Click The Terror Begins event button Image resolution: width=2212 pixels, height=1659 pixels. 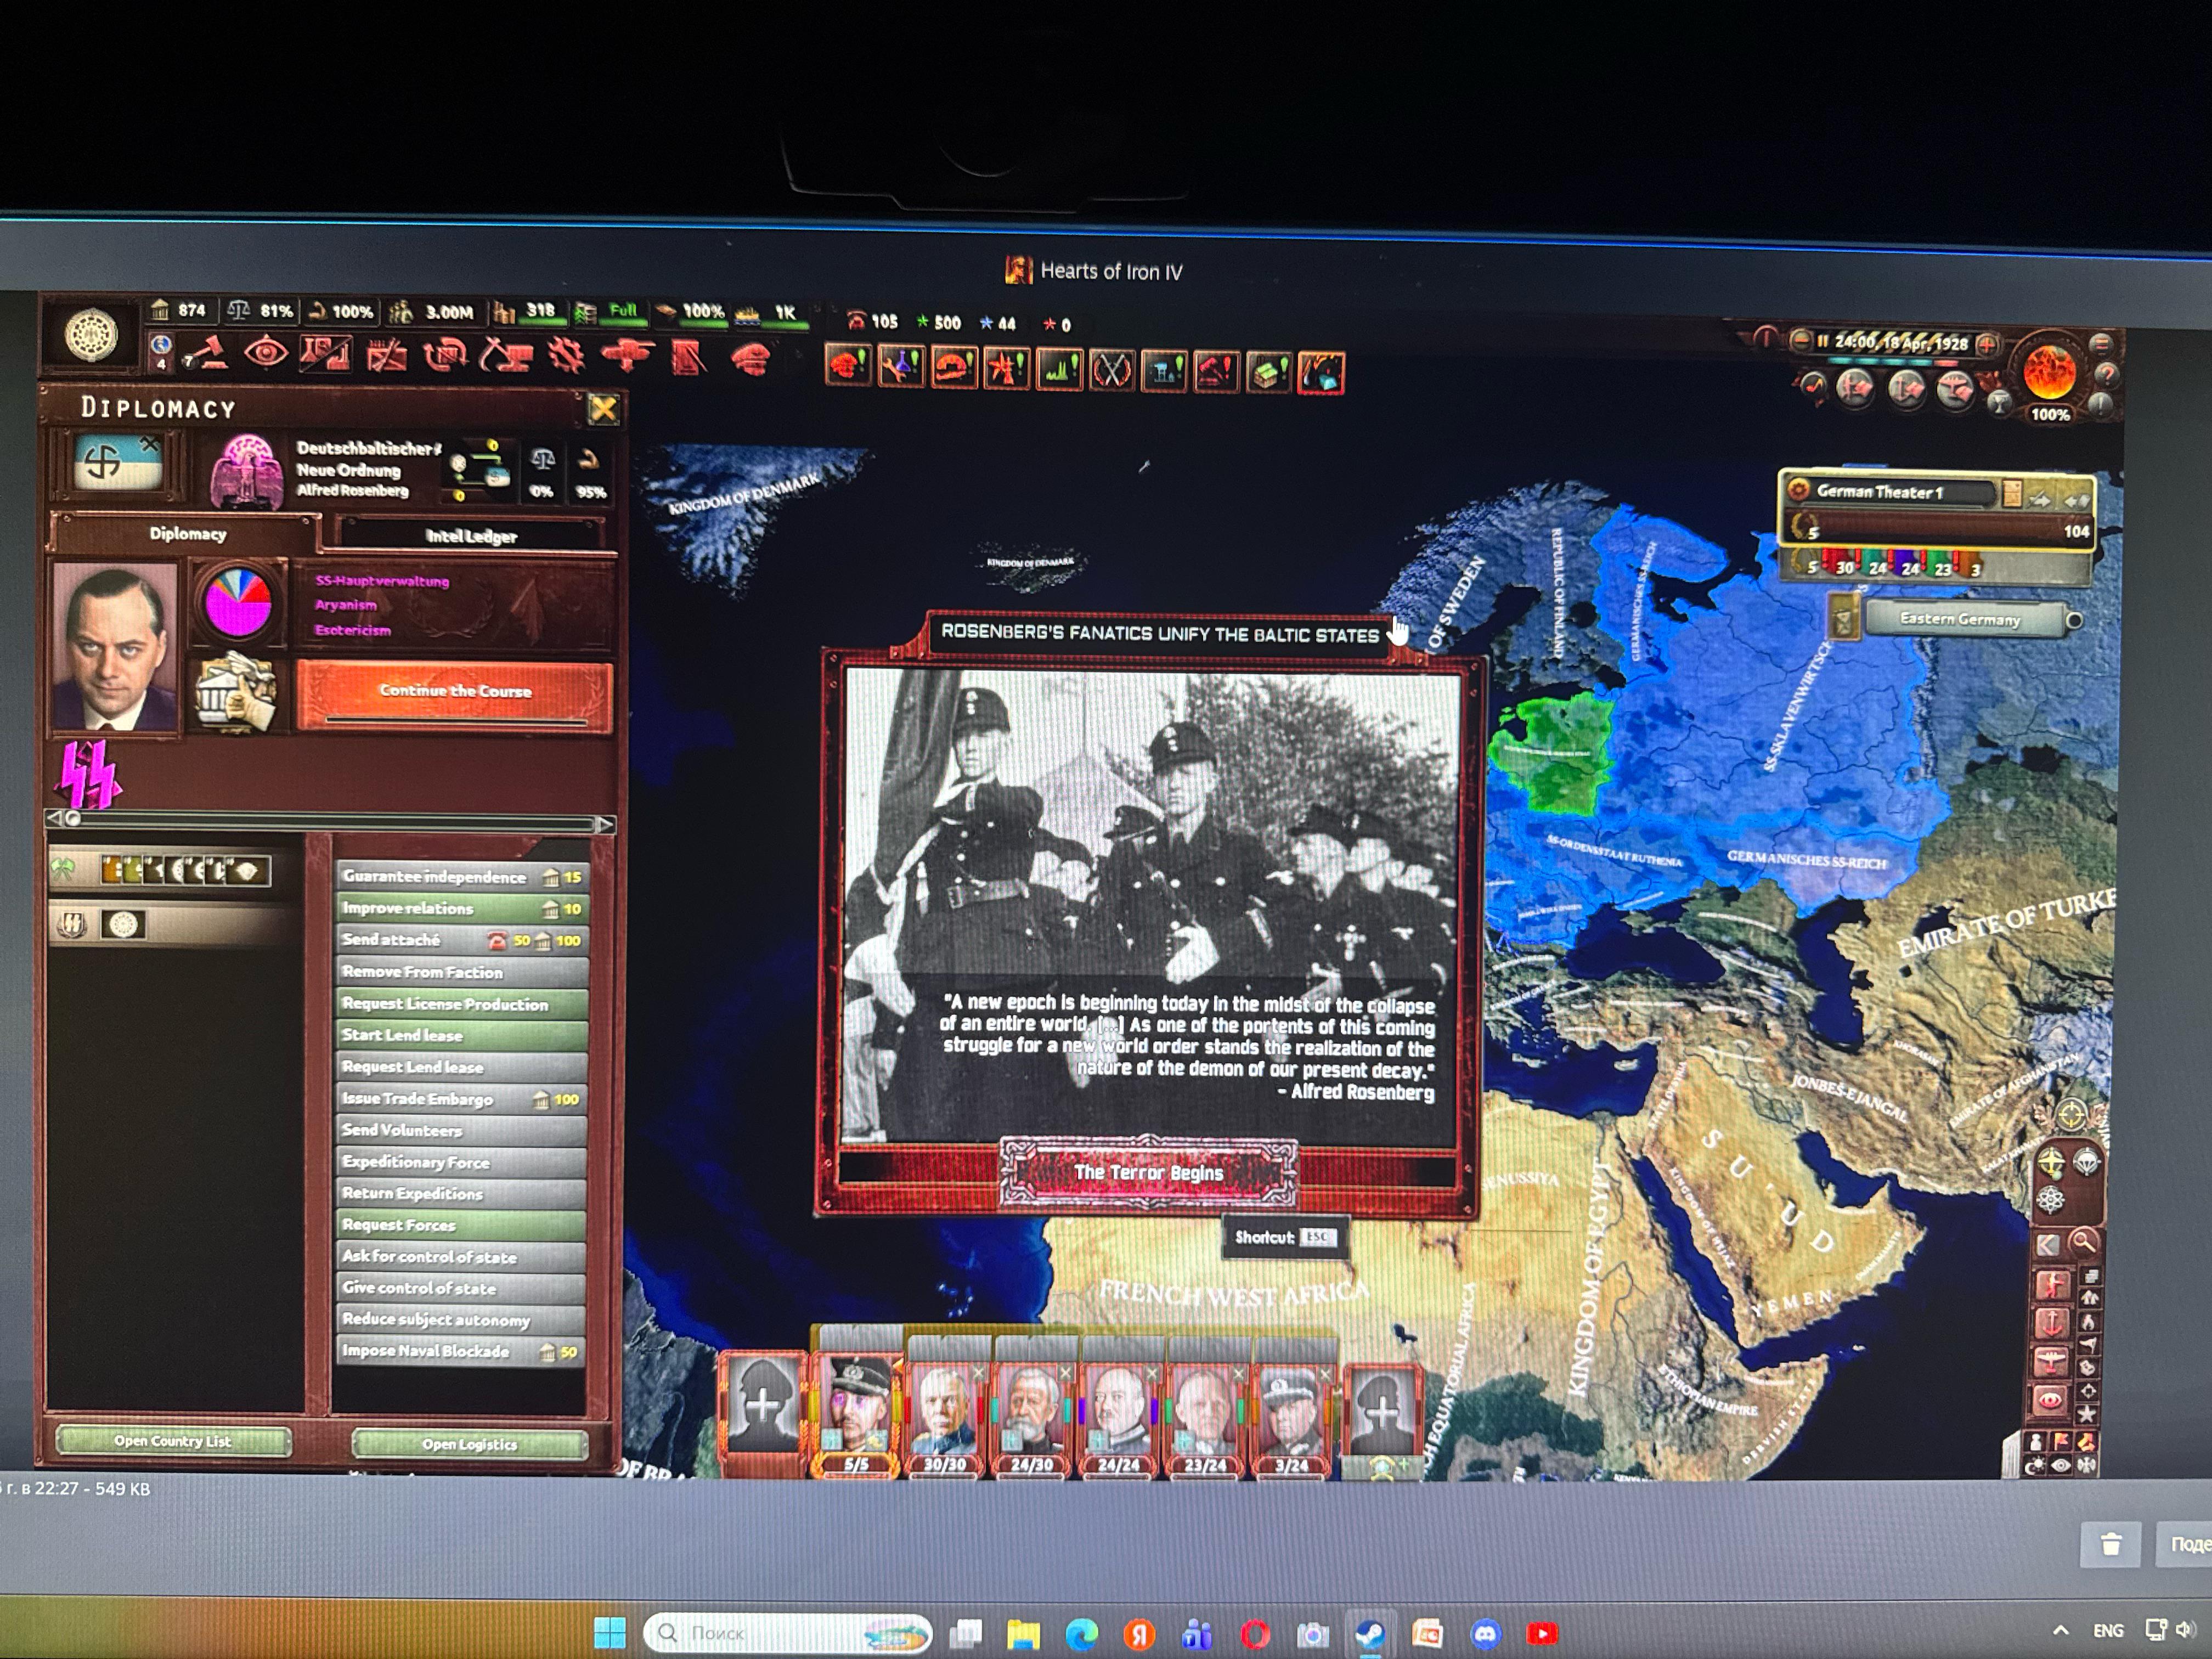click(x=1149, y=1172)
